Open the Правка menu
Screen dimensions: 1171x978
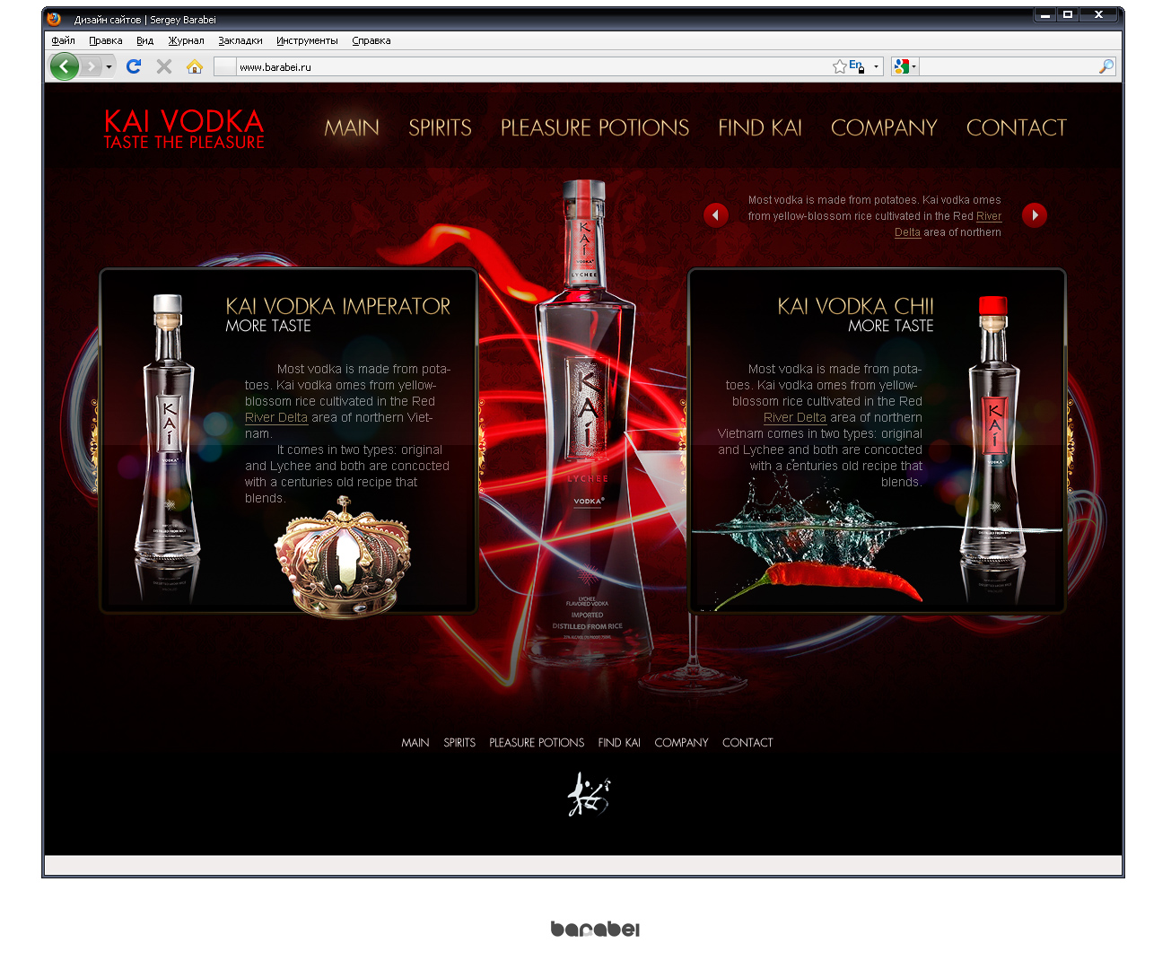[106, 40]
